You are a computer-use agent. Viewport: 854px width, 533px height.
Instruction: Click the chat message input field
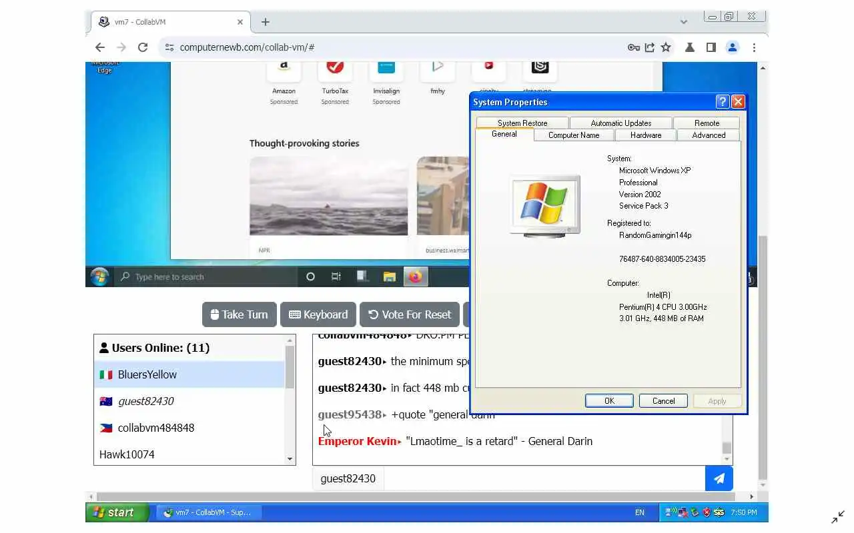tap(544, 478)
